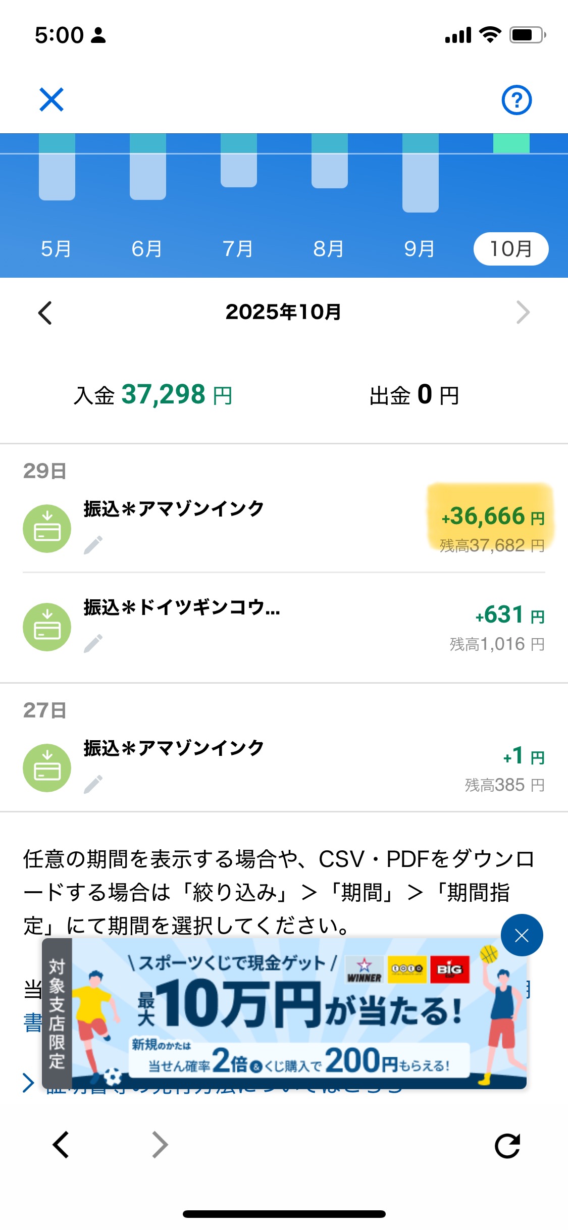Tap the deposit icon of the +631円 transaction
568x1230 pixels.
tap(47, 627)
